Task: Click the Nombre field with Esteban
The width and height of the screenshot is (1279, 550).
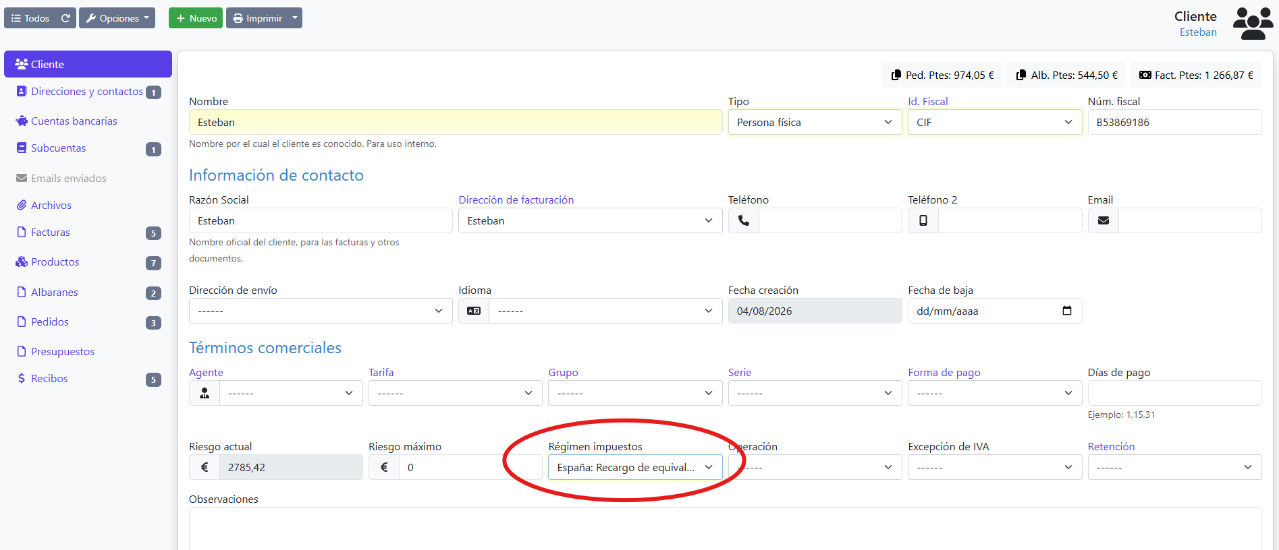Action: (x=456, y=122)
